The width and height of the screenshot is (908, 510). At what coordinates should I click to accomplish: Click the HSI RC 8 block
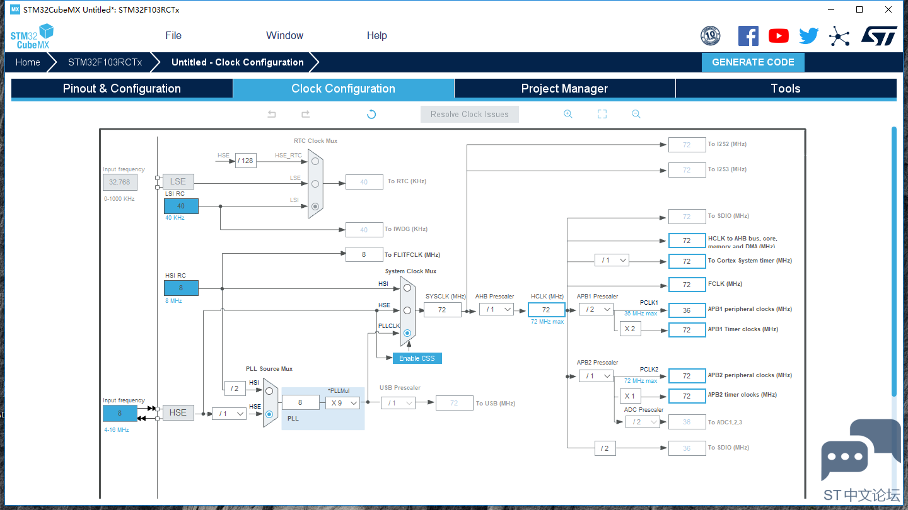tap(181, 288)
